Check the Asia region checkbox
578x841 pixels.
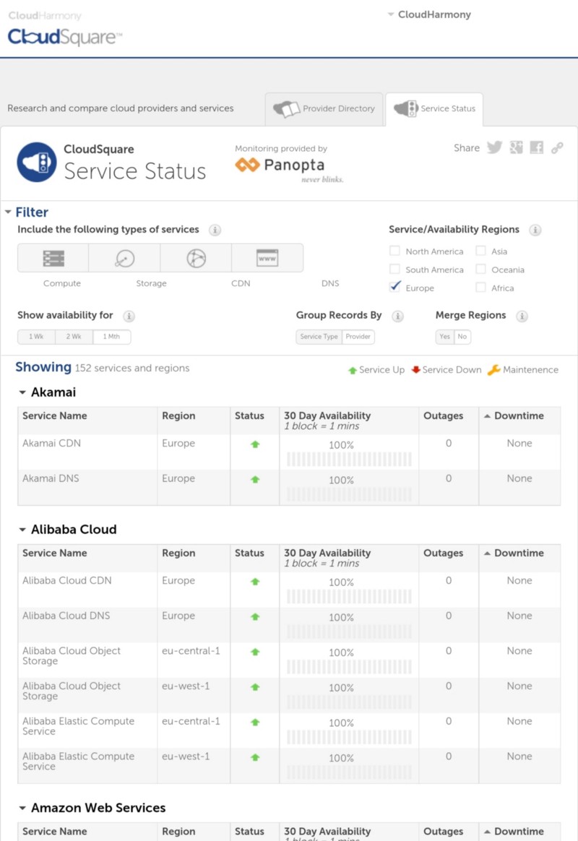tap(480, 251)
